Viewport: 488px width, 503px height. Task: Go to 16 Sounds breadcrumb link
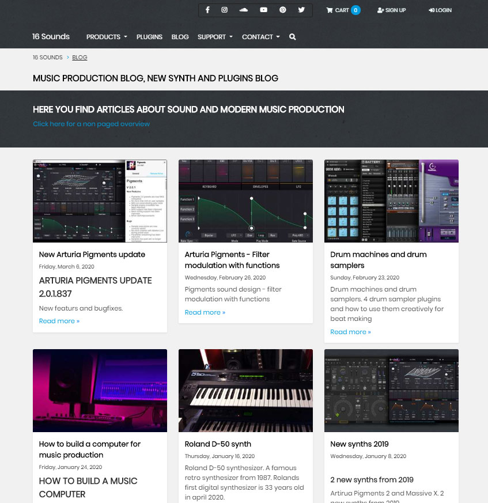pos(47,58)
